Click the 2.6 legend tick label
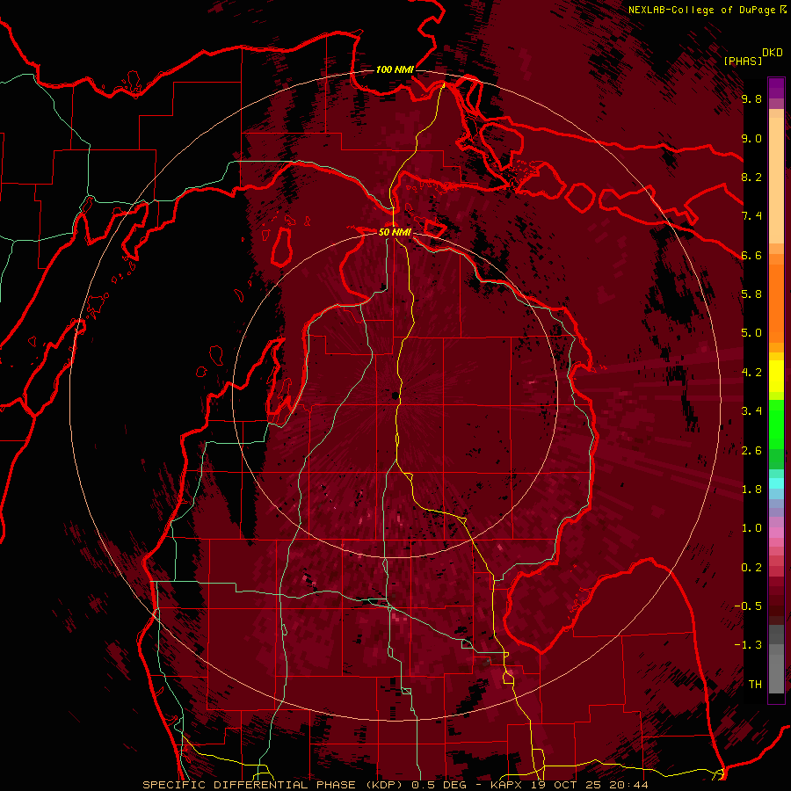 point(751,451)
